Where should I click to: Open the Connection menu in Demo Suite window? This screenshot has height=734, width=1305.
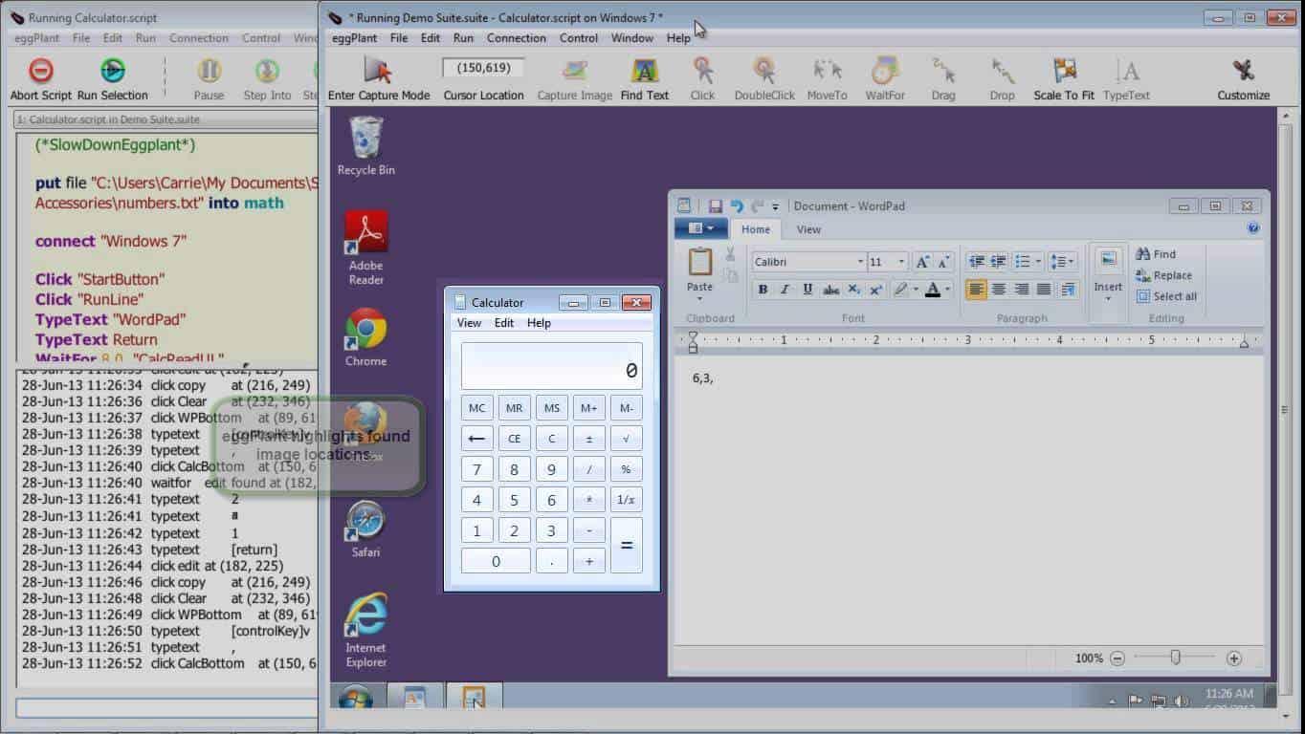pos(517,38)
